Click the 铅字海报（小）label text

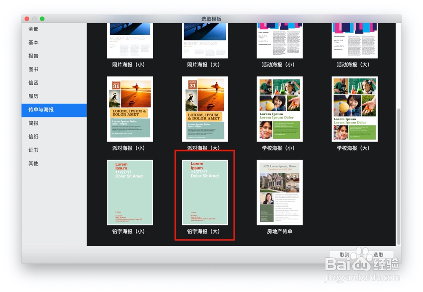(x=129, y=231)
